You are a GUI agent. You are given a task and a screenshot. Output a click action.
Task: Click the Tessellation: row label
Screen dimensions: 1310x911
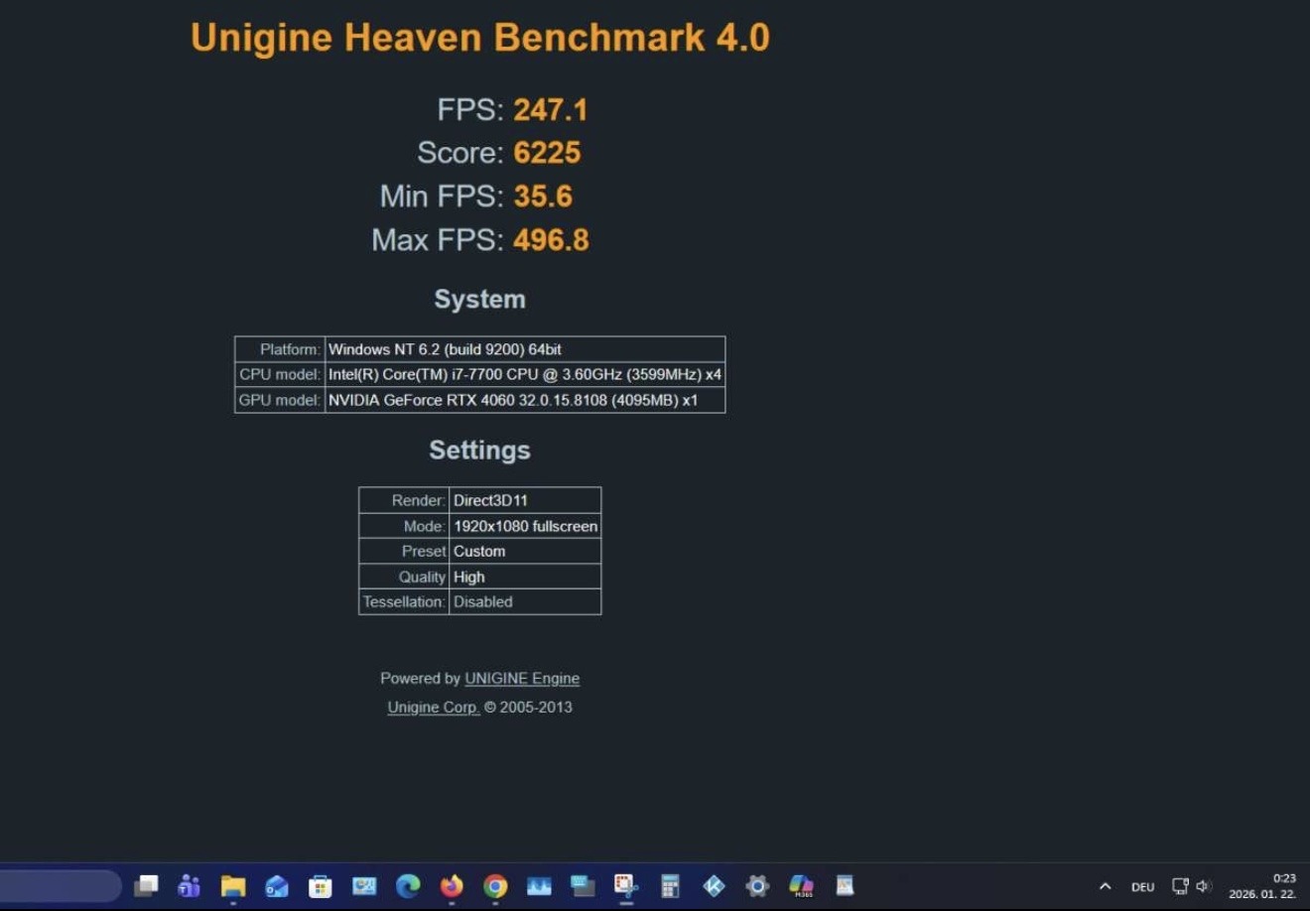coord(404,601)
